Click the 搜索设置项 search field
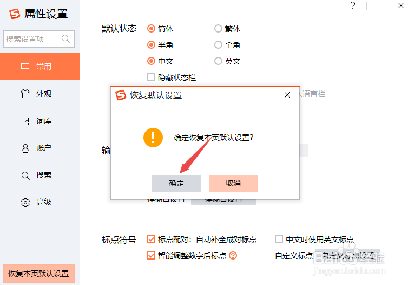Image resolution: width=408 pixels, height=285 pixels. 32,39
